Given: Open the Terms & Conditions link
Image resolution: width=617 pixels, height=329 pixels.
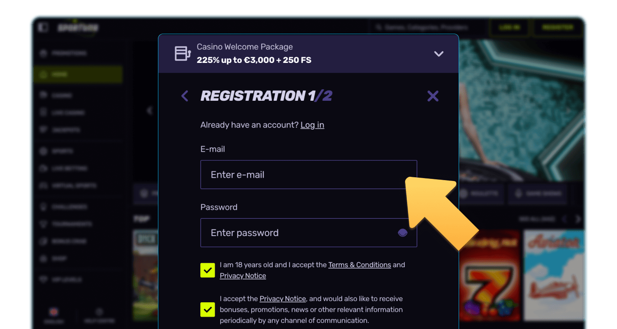Looking at the screenshot, I should [x=360, y=265].
